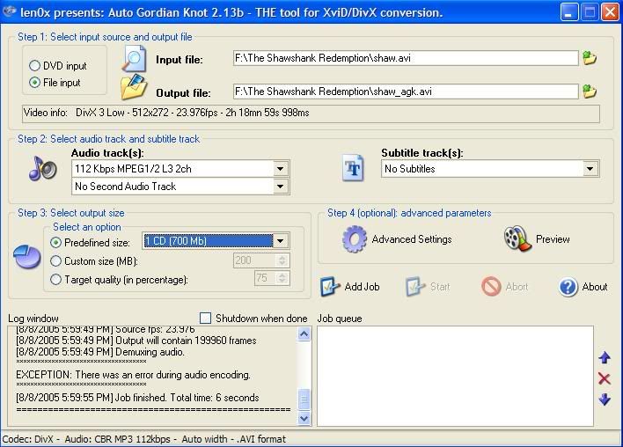Click the log window scrollbar thumb

point(304,399)
